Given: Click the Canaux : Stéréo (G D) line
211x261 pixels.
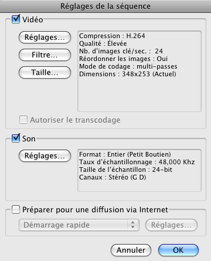Looking at the screenshot, I should [x=113, y=177].
